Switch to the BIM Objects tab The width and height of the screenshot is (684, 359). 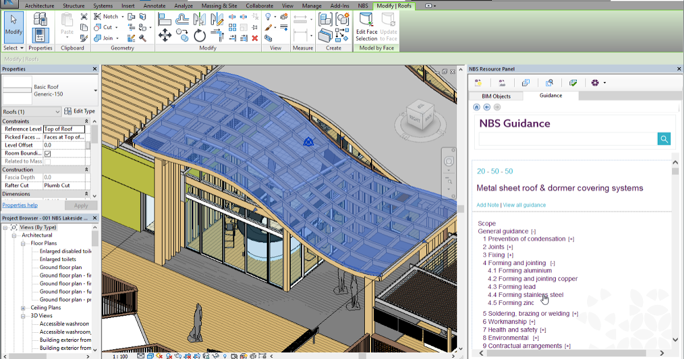(x=496, y=96)
